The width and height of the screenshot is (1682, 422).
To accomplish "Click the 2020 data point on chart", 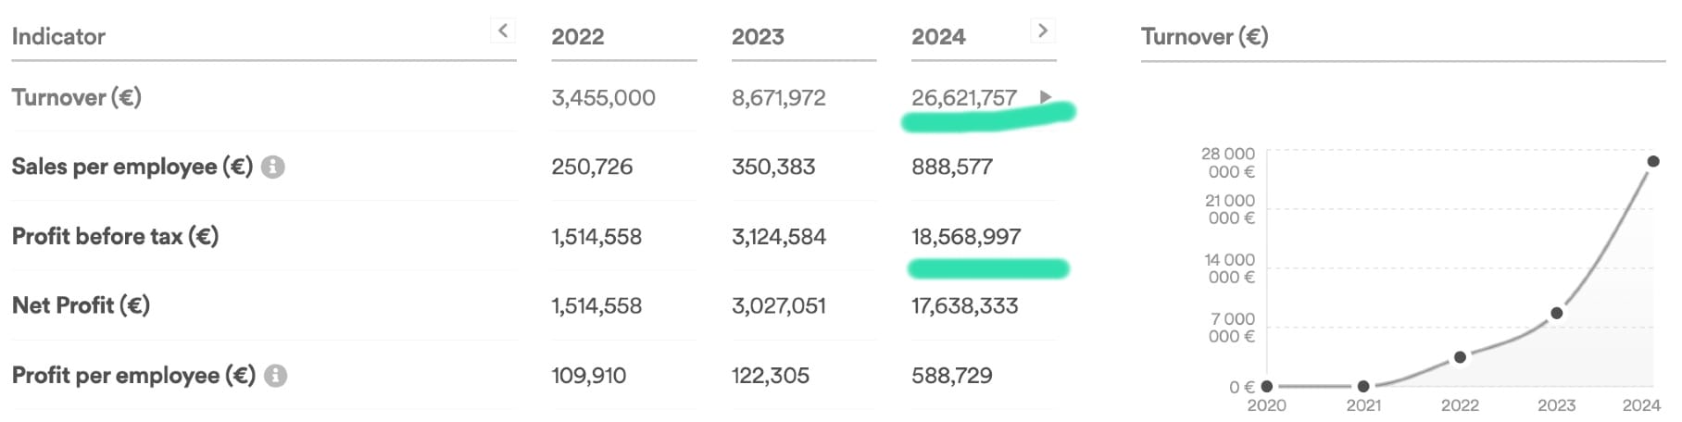I will [x=1267, y=387].
